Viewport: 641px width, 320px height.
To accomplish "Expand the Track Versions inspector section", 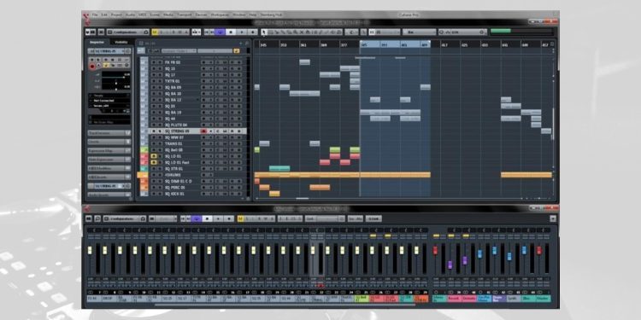I will [109, 133].
